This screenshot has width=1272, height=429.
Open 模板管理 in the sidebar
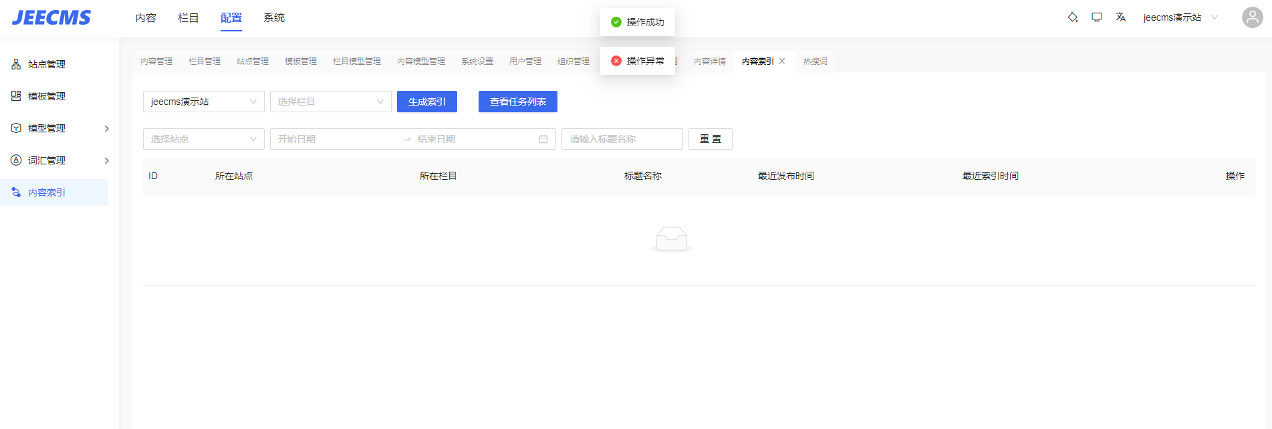(x=54, y=96)
